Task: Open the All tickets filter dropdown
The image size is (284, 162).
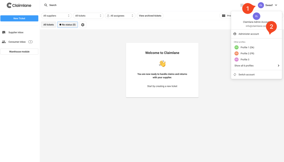Action: pyautogui.click(x=88, y=16)
